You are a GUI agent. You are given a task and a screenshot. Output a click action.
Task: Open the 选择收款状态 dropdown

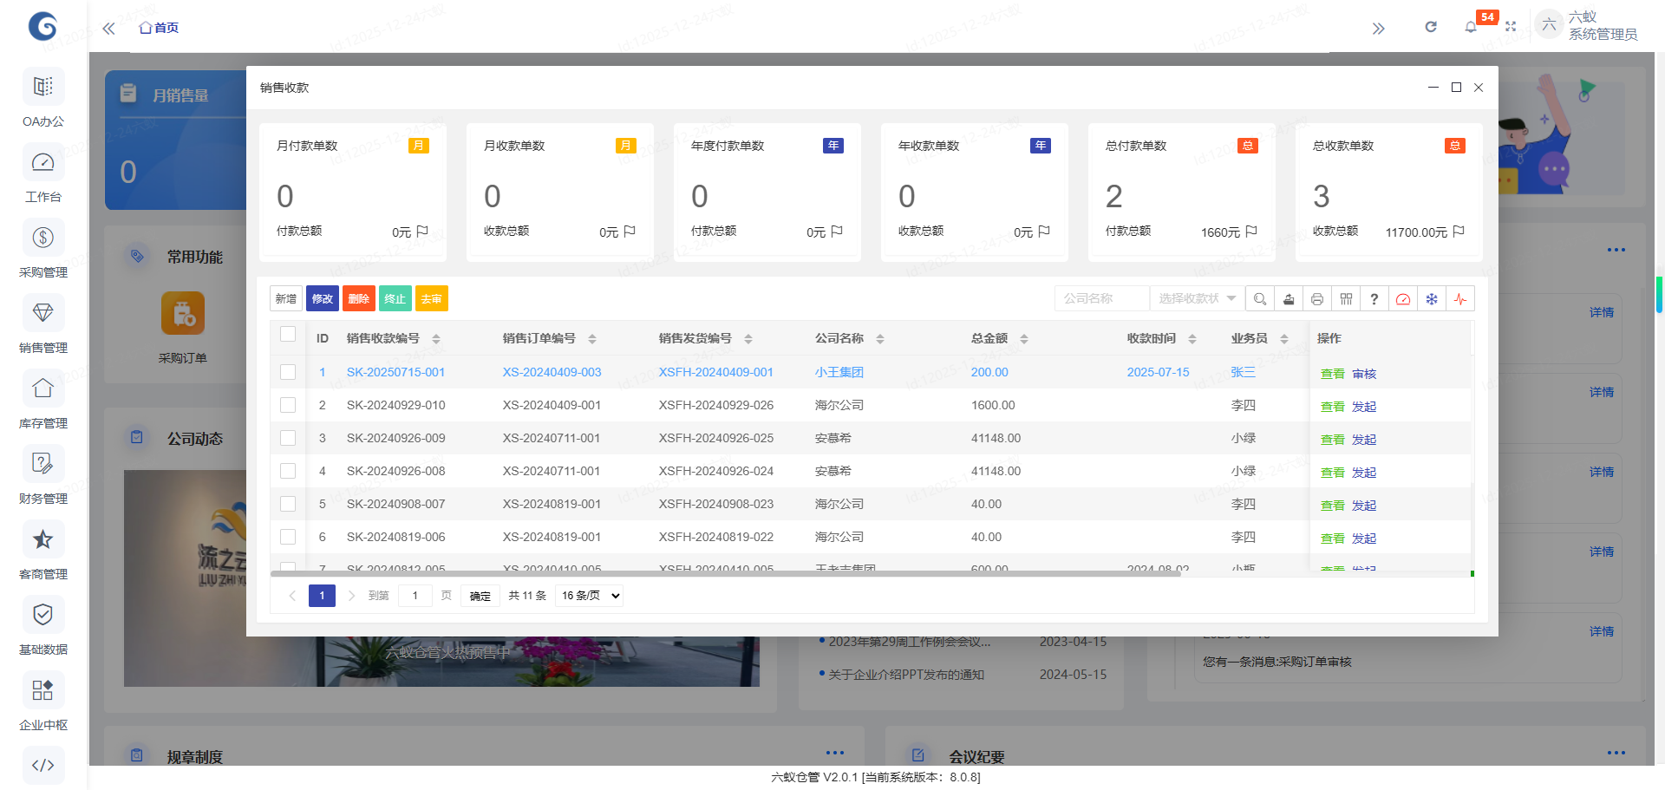click(x=1196, y=297)
